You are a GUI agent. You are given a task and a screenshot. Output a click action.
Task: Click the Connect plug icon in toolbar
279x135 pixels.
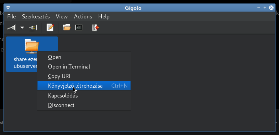coord(11,28)
